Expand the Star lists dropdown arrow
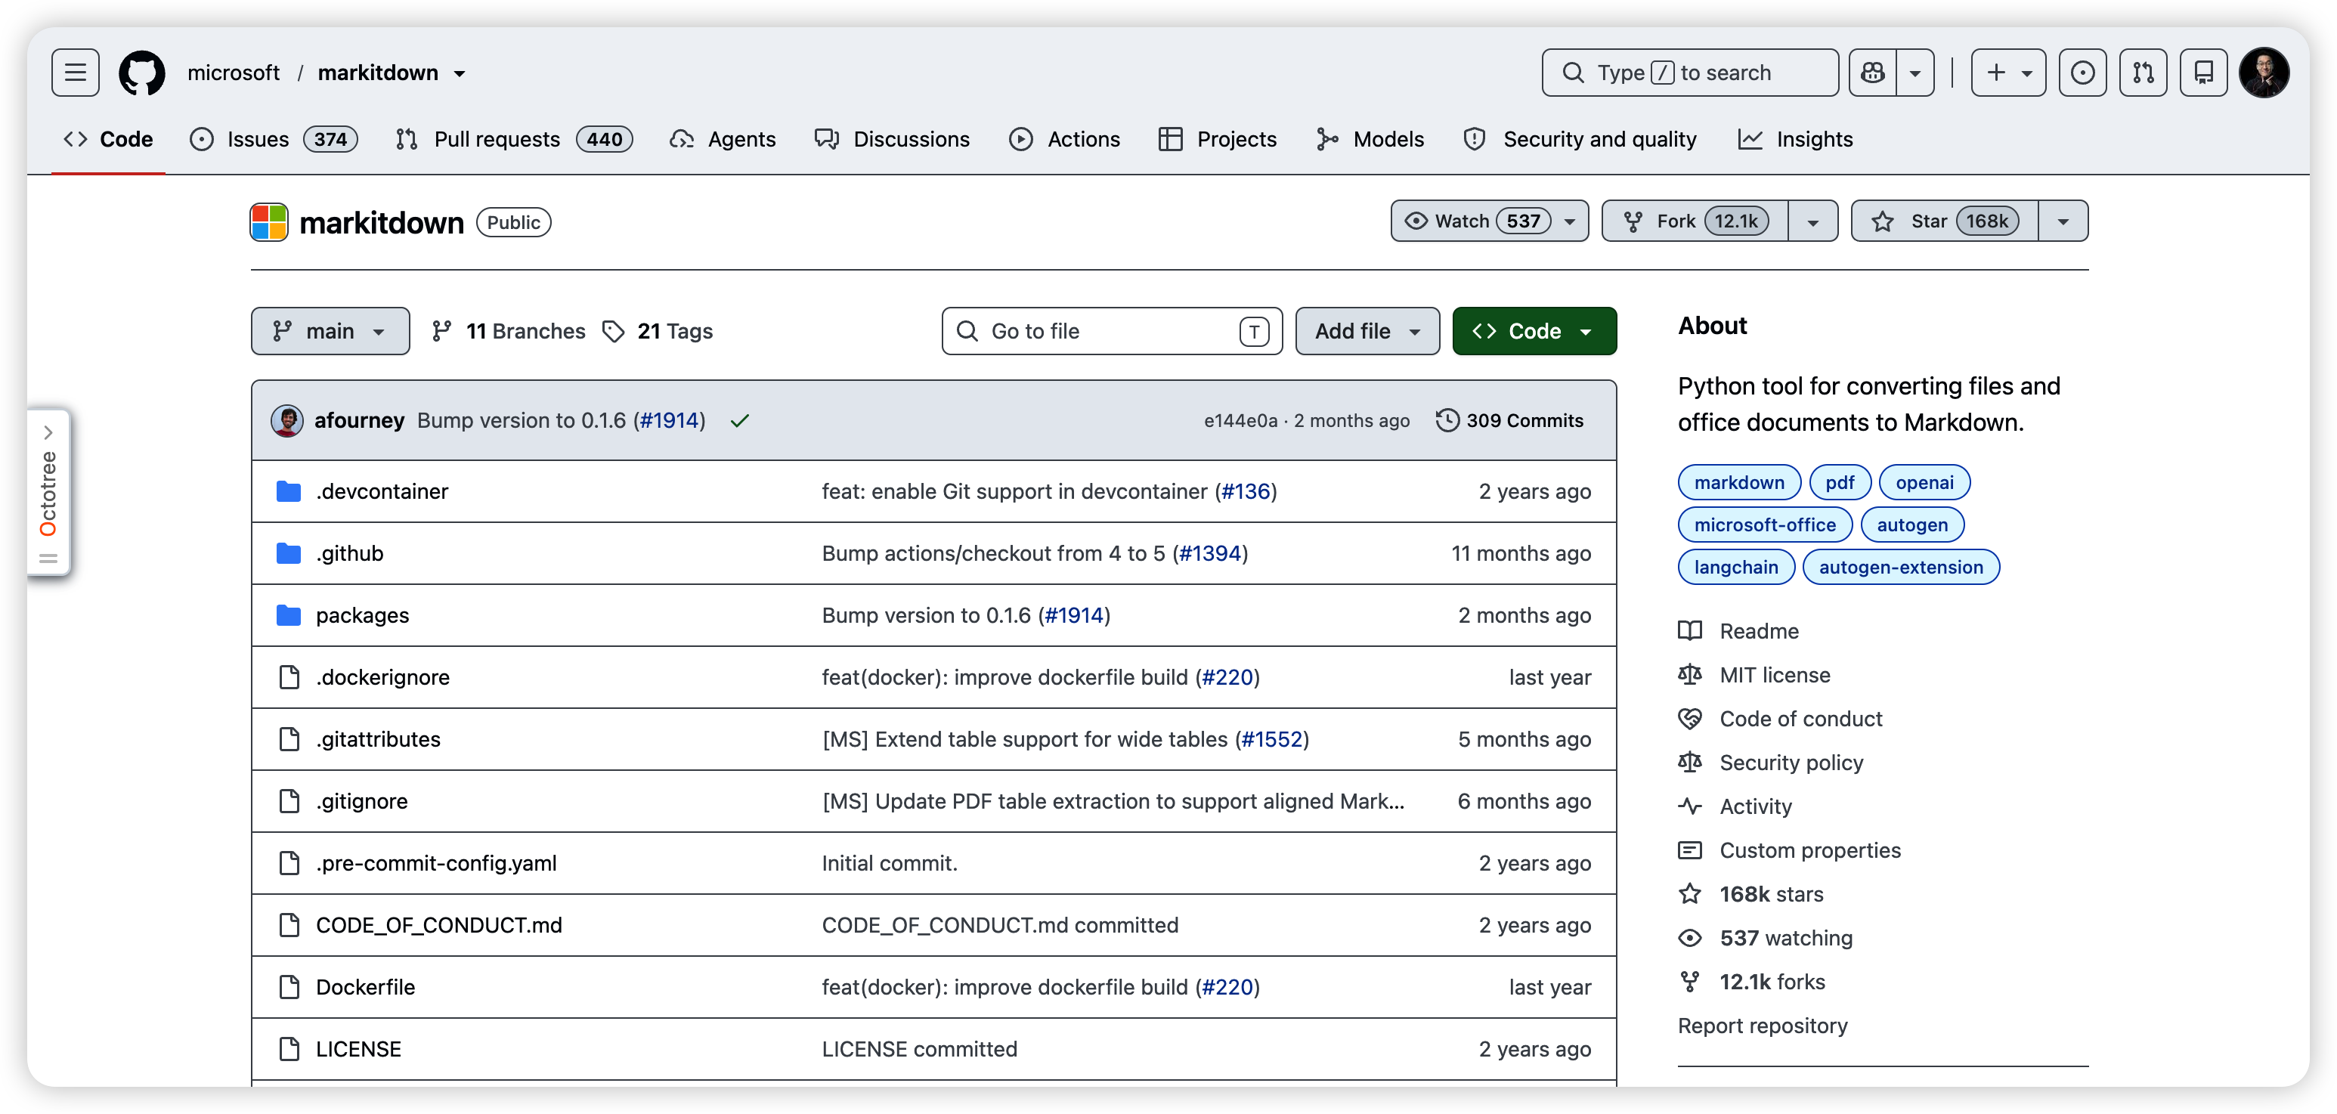The image size is (2337, 1114). coord(2063,221)
